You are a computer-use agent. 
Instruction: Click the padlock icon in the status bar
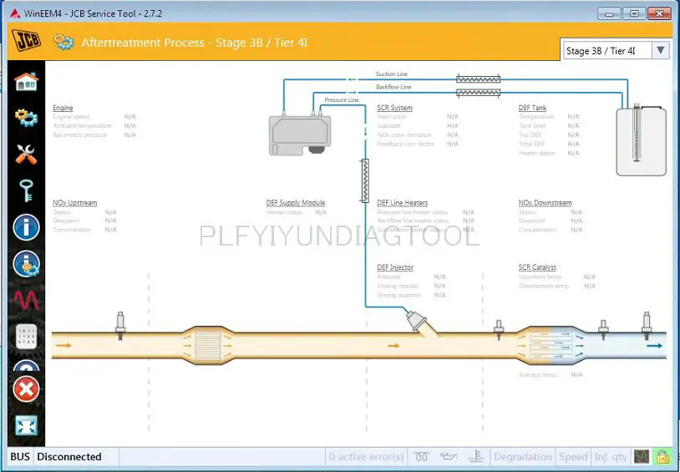coord(662,457)
